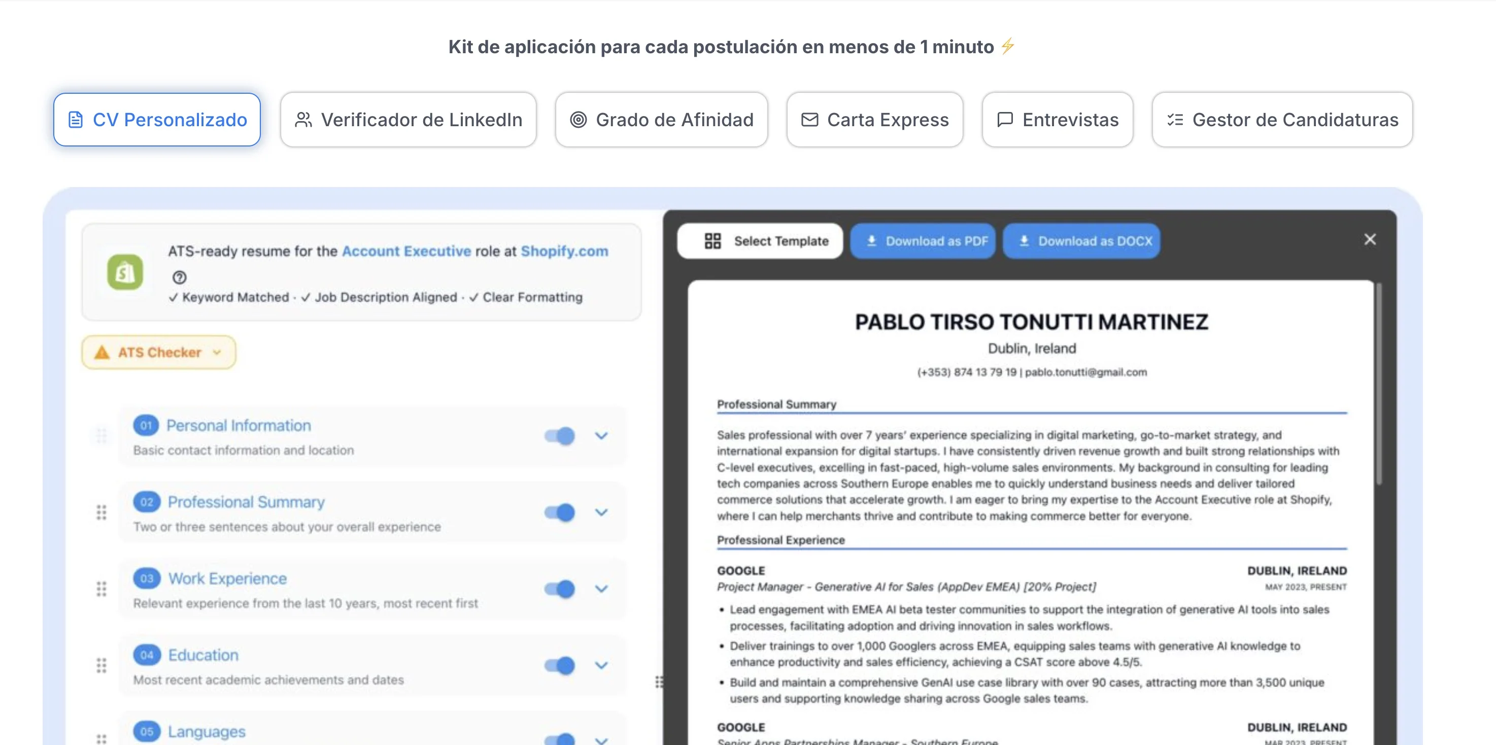Expand the Languages chevron

click(x=602, y=740)
